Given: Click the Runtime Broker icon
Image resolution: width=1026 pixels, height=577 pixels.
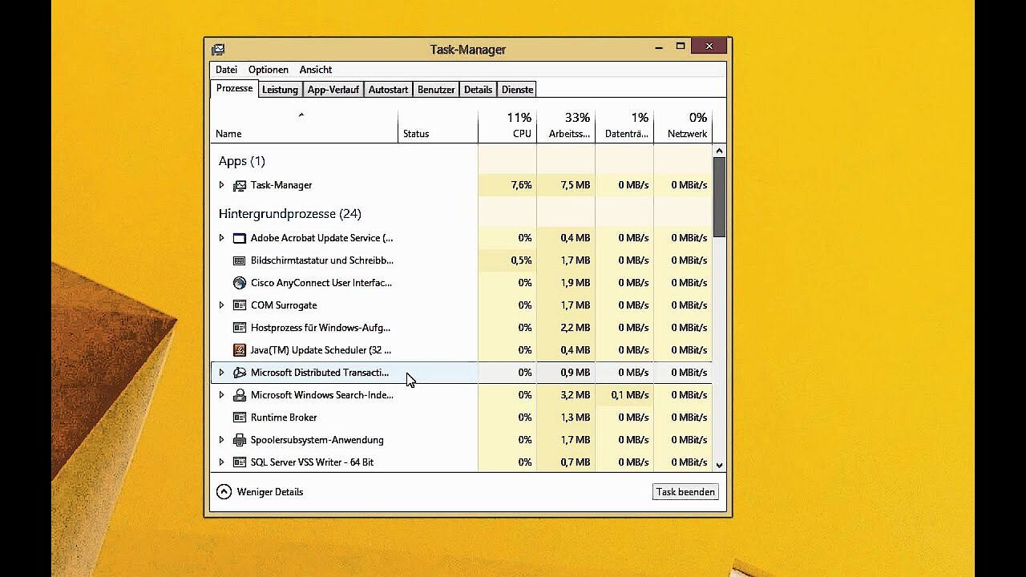Looking at the screenshot, I should [239, 418].
